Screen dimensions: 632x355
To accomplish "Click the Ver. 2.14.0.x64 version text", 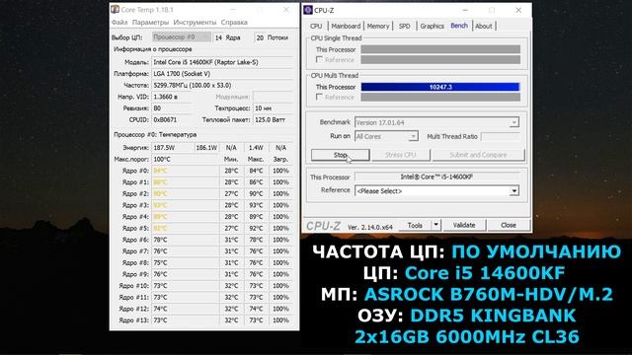I will pyautogui.click(x=370, y=227).
